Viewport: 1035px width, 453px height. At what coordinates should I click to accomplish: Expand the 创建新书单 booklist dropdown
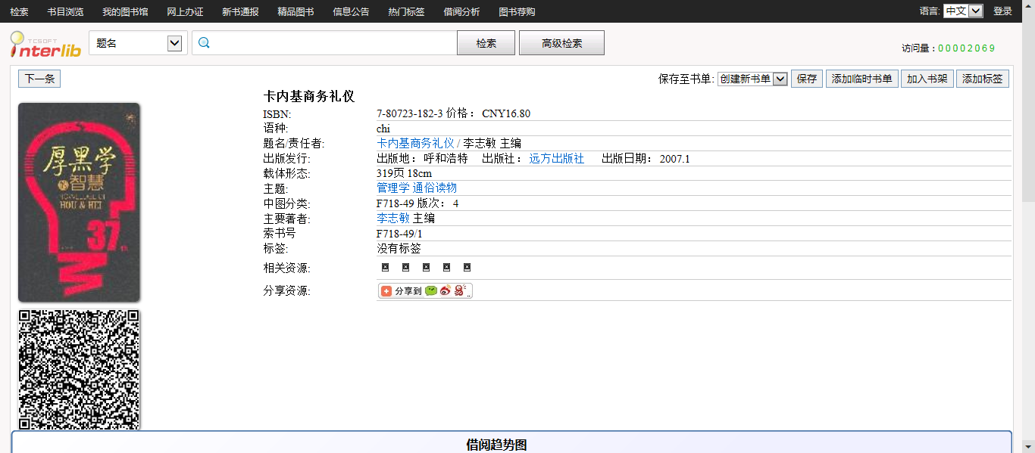click(x=780, y=79)
